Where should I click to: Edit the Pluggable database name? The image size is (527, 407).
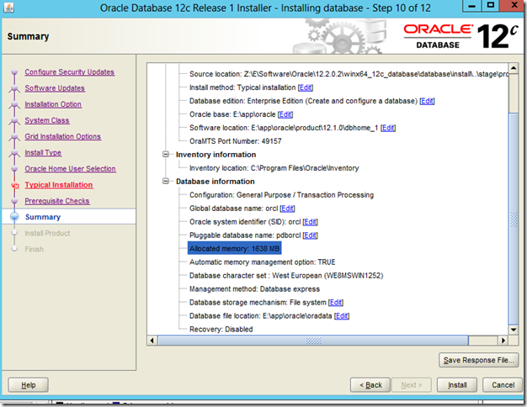(310, 235)
